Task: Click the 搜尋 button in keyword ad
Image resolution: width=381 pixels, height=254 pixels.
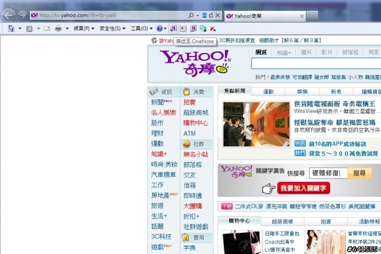Action: click(x=360, y=173)
